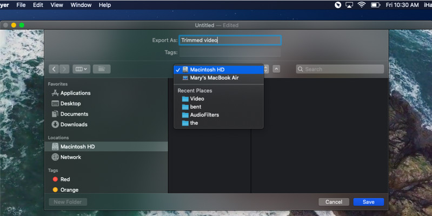Click the Locations section header
The width and height of the screenshot is (432, 216).
[58, 138]
